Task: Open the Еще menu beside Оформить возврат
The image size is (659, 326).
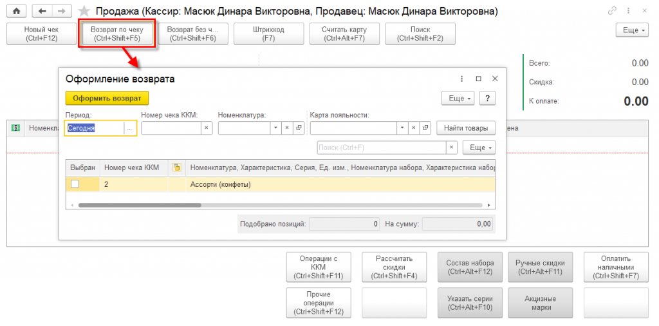Action: pos(458,98)
